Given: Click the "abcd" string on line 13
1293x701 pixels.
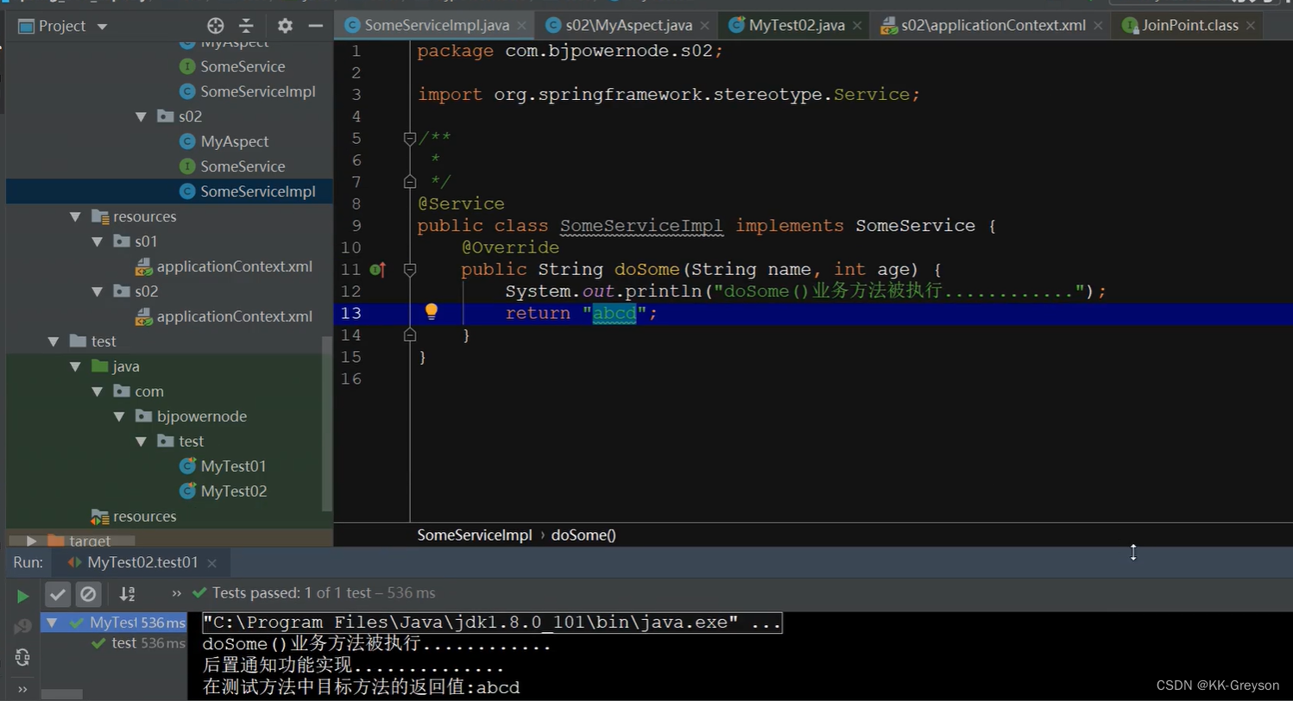Looking at the screenshot, I should (x=615, y=313).
